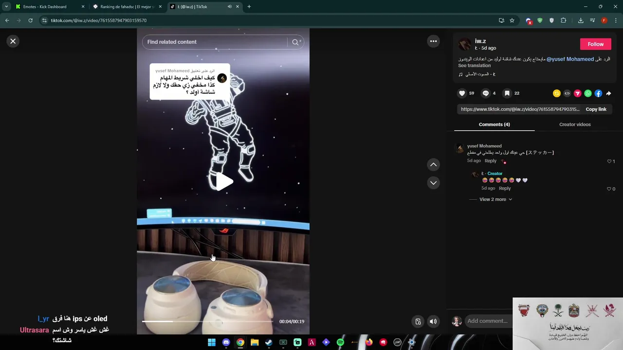This screenshot has width=623, height=350.
Task: Open Steam from taskbar
Action: click(269, 342)
